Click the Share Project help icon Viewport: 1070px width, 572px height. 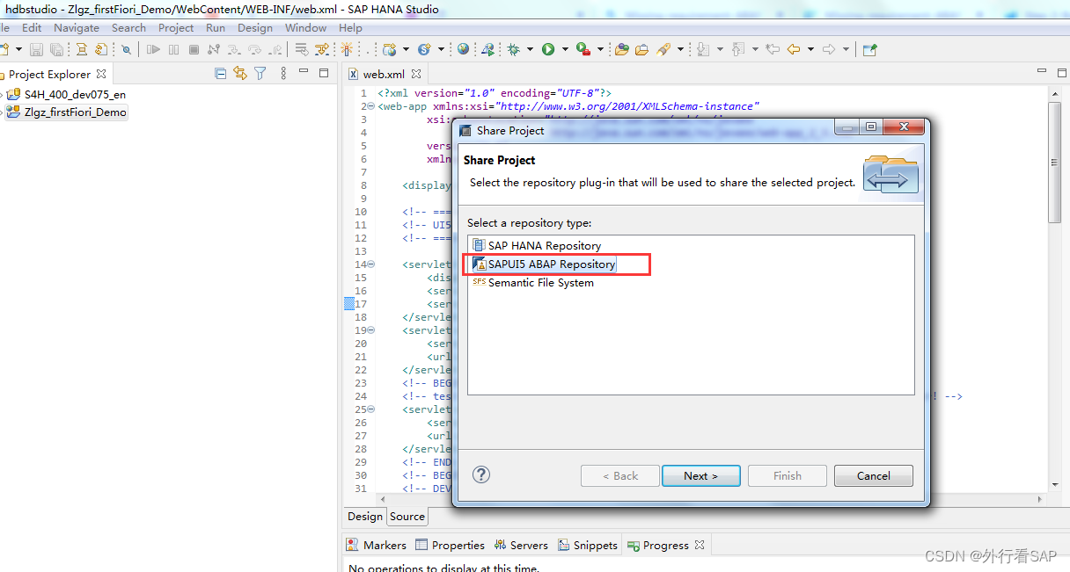click(481, 474)
